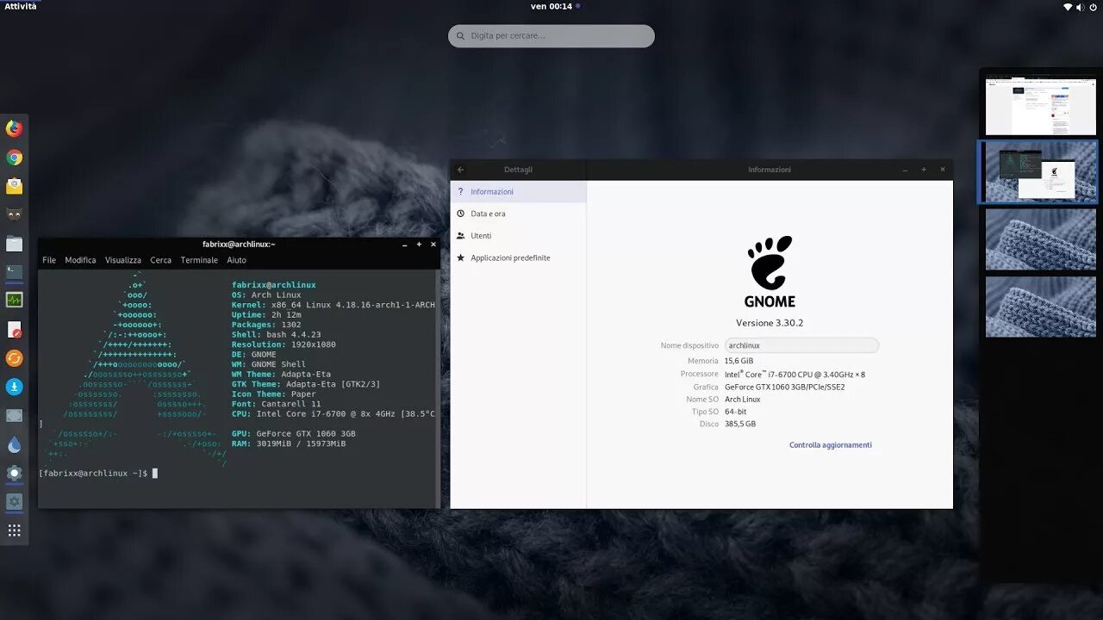Switch to third workspace thumbnail
The height and width of the screenshot is (620, 1103).
[1041, 239]
